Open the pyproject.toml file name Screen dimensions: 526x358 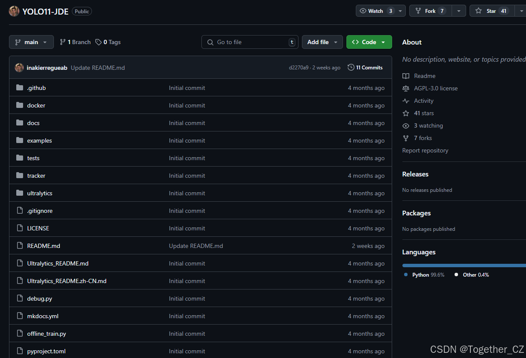click(46, 351)
